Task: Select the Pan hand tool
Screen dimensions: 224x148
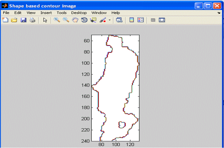Action: (75, 20)
